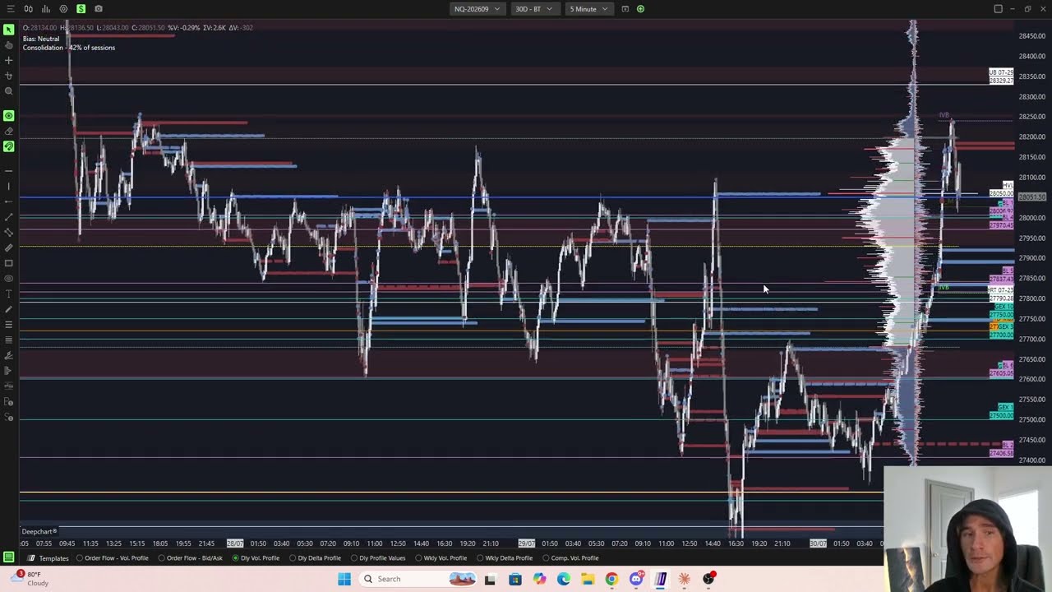This screenshot has width=1052, height=592.
Task: Select Comp. Vol. Profile template
Action: click(570, 558)
